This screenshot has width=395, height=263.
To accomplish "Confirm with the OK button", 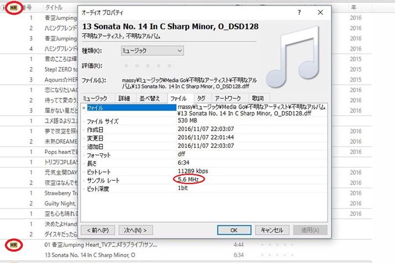I will point(234,230).
